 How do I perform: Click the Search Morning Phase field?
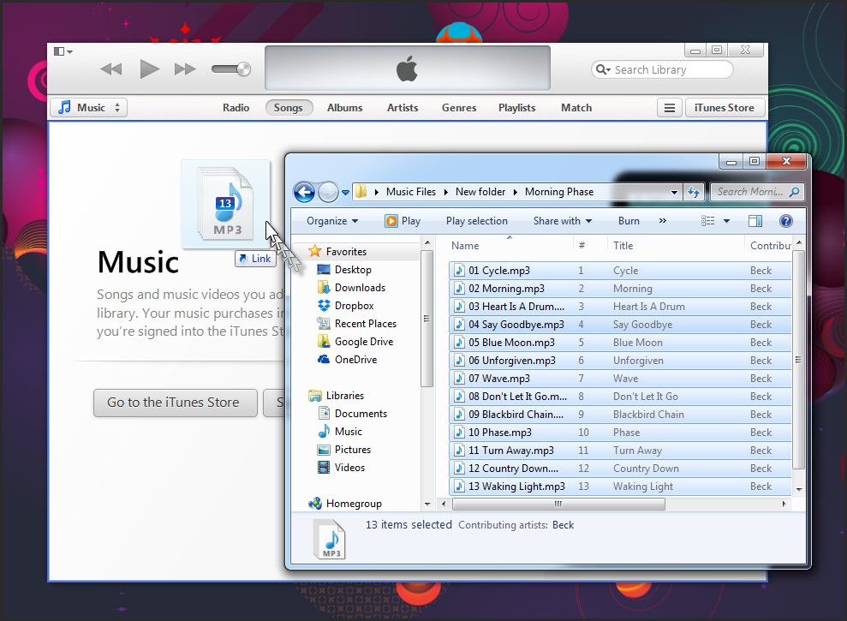(x=757, y=192)
